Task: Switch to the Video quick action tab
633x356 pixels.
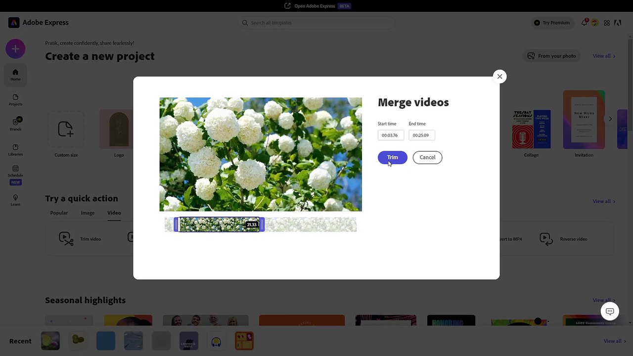Action: 114,213
